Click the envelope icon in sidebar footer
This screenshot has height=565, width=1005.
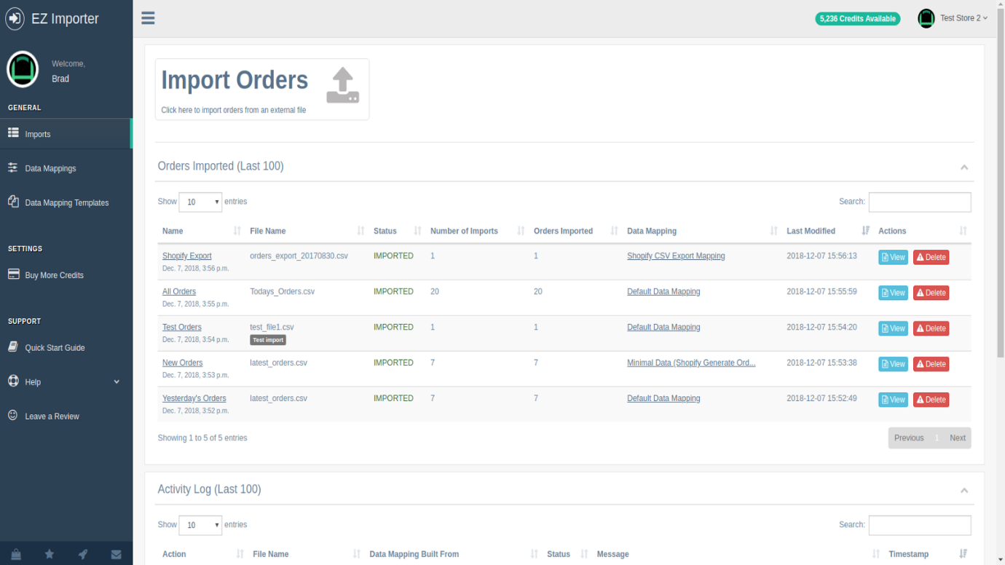point(116,554)
